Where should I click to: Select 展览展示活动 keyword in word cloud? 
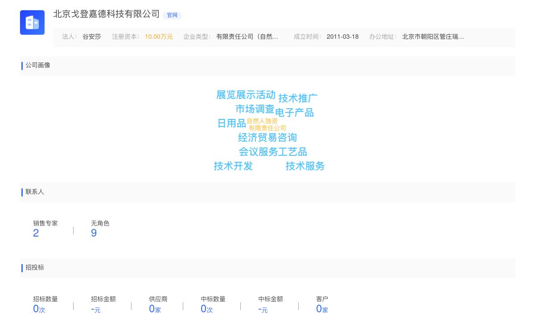pyautogui.click(x=247, y=95)
